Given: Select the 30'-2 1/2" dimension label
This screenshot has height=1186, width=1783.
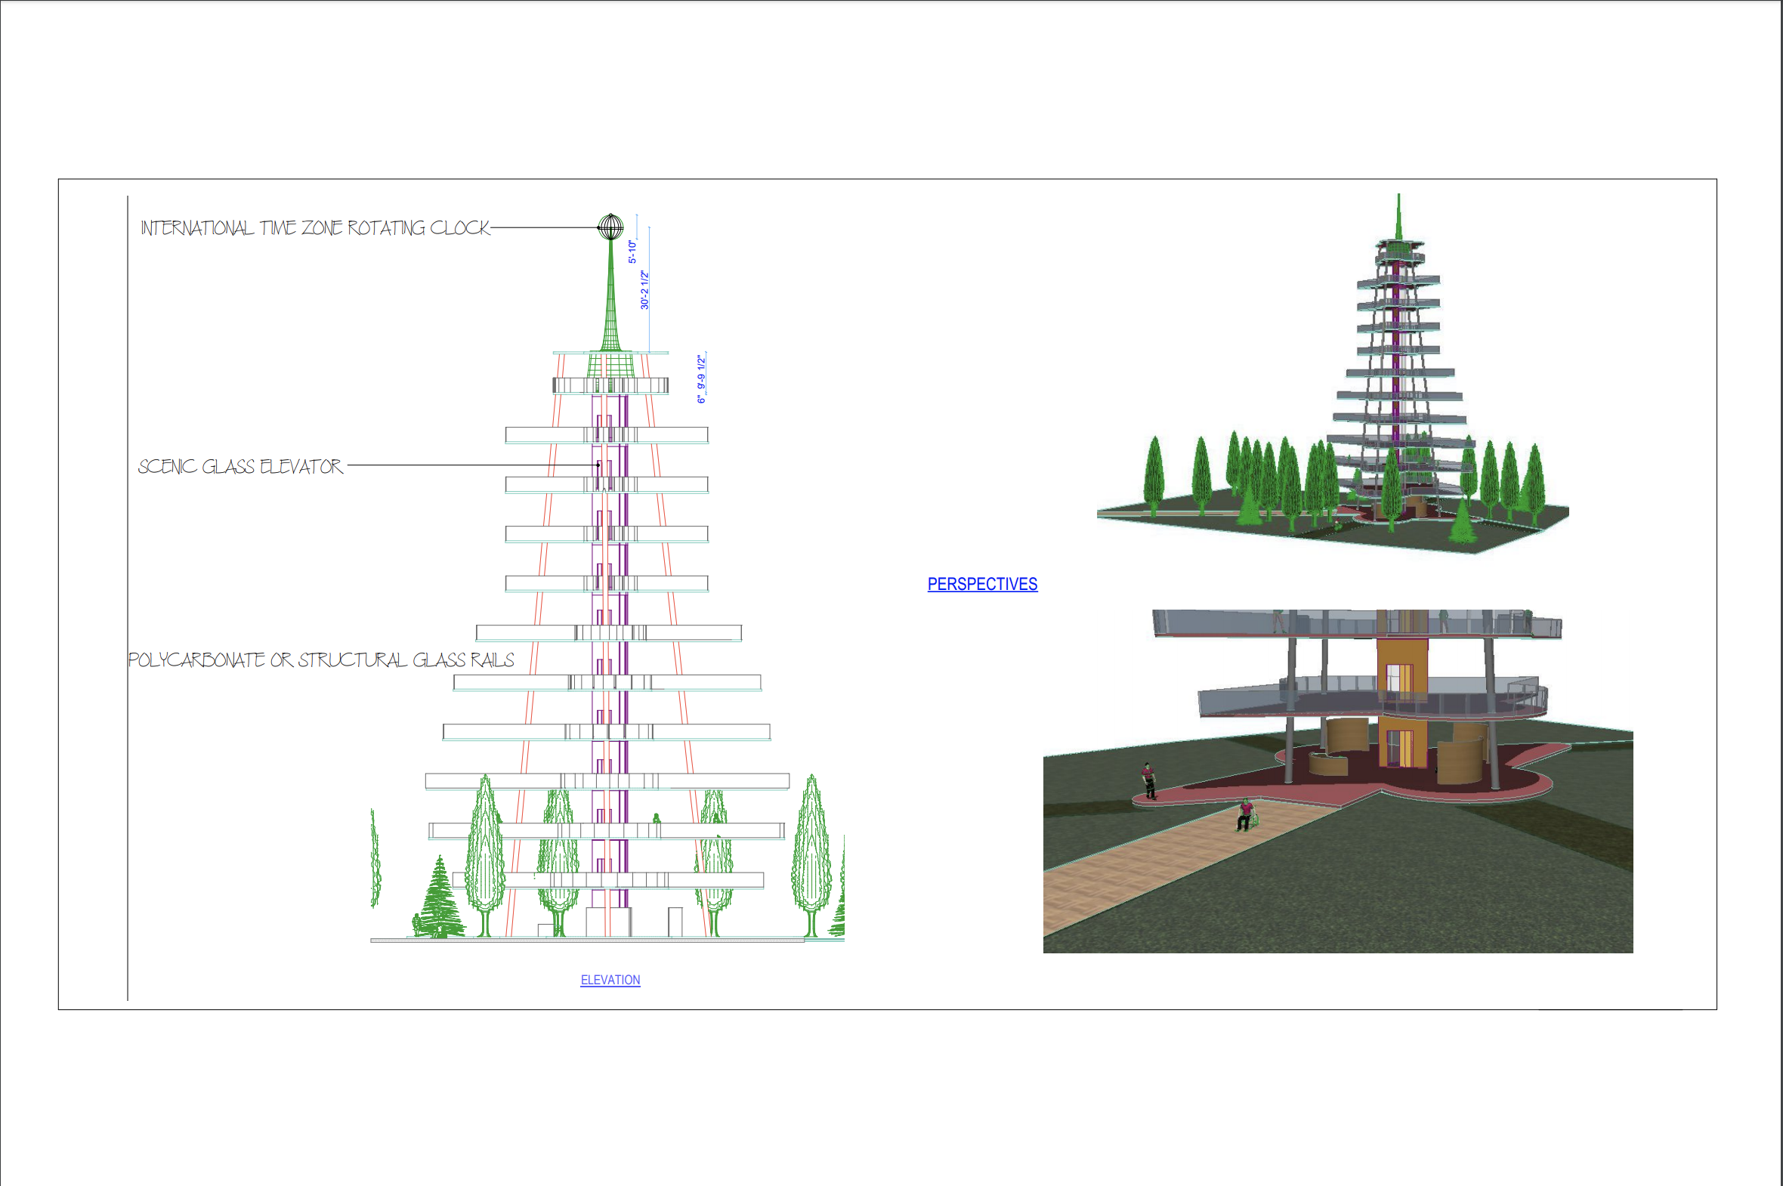Looking at the screenshot, I should 644,289.
